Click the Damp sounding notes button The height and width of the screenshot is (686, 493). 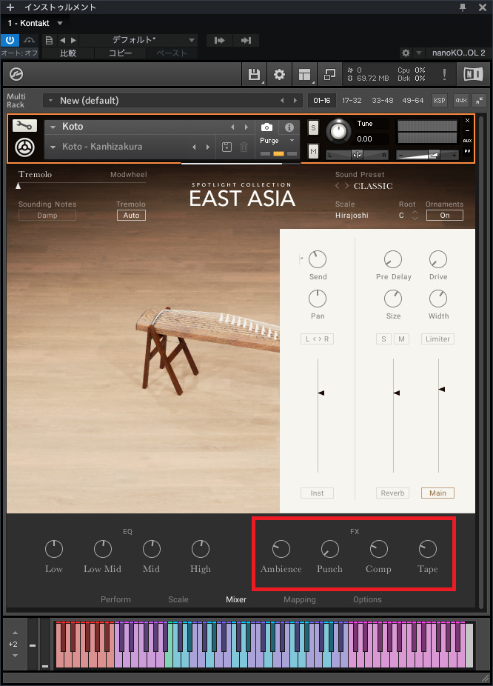(x=47, y=216)
